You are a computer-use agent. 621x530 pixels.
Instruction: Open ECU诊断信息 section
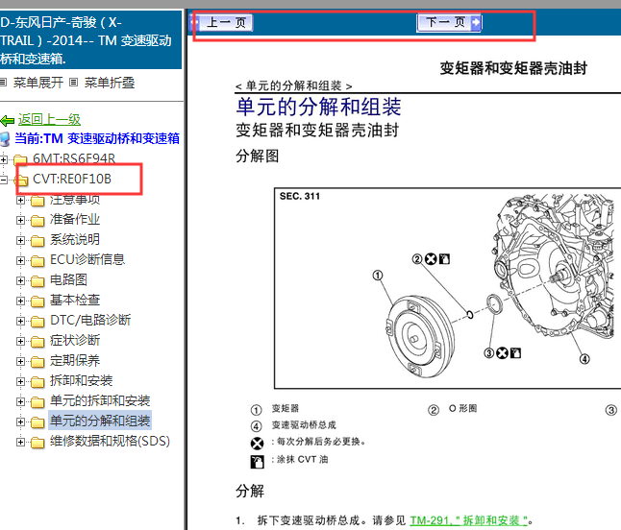87,259
